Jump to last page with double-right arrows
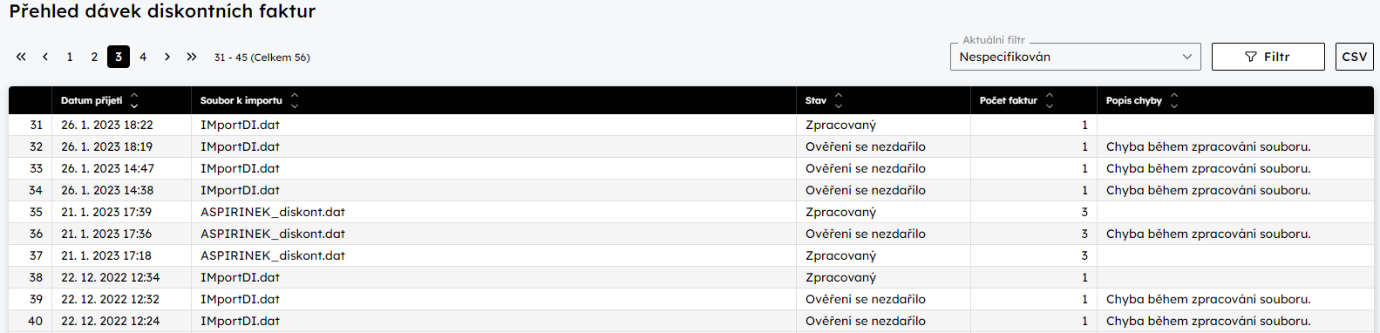Viewport: 1380px width, 333px height. pos(192,57)
